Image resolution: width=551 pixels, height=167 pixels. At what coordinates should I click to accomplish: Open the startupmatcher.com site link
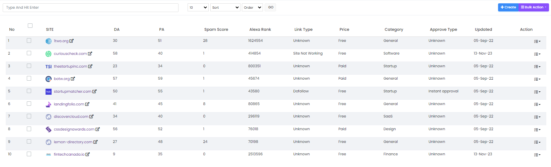point(73,91)
